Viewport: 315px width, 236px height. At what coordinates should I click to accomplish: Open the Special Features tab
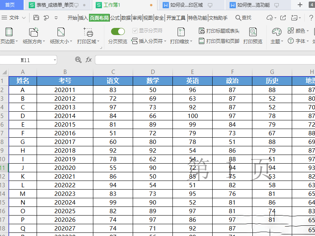pos(198,18)
